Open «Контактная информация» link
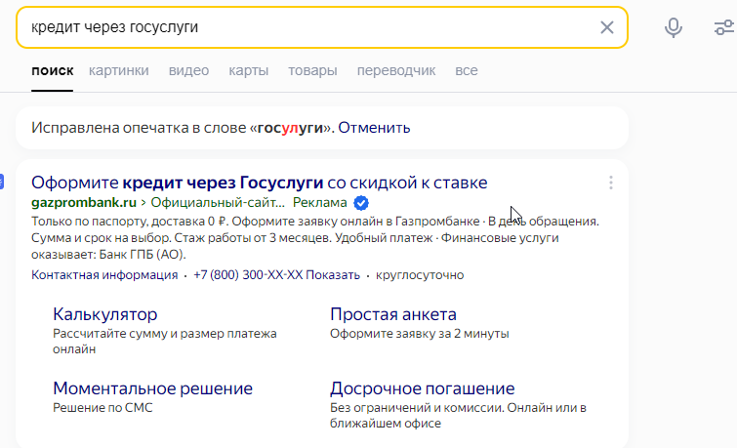The width and height of the screenshot is (737, 448). (x=104, y=275)
